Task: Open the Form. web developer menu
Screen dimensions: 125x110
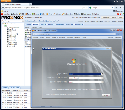Action: [28, 14]
